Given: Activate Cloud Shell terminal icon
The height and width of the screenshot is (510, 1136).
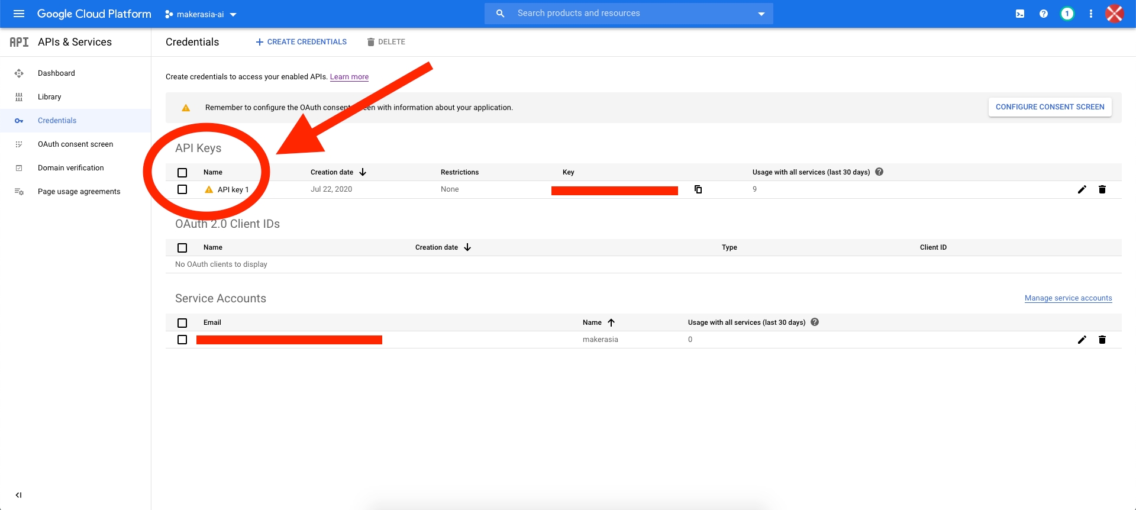Looking at the screenshot, I should coord(1020,14).
